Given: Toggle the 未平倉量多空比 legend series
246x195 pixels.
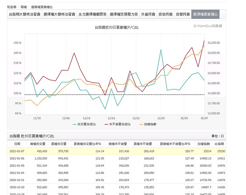Looking at the screenshot, I should (x=118, y=124).
